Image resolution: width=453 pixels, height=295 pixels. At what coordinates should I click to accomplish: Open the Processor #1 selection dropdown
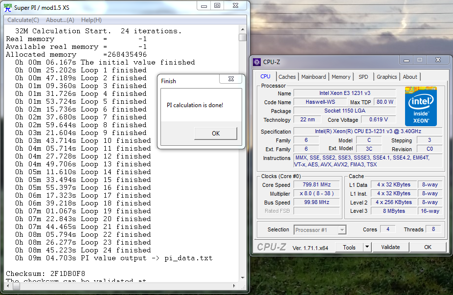tap(320, 230)
